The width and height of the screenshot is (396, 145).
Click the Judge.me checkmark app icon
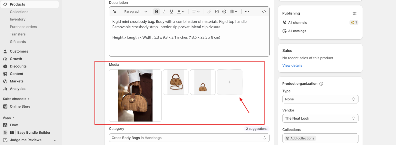tap(5, 140)
